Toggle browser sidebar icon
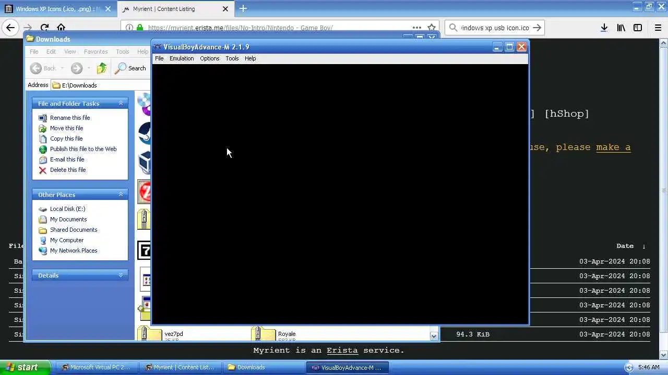The image size is (668, 375). point(638,28)
